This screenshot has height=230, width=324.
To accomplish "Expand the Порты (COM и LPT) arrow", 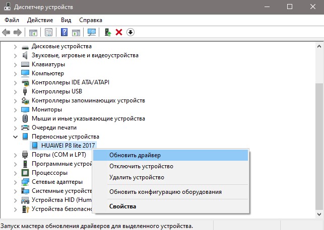I will [x=15, y=155].
